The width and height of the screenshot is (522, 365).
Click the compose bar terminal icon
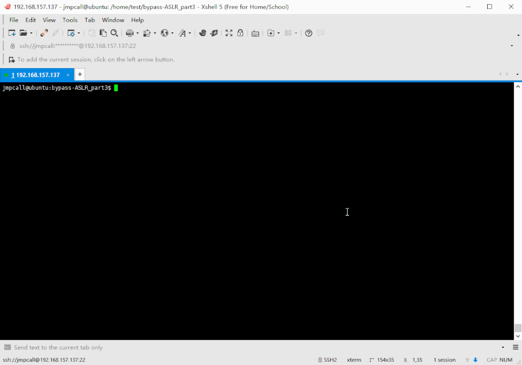pyautogui.click(x=7, y=348)
